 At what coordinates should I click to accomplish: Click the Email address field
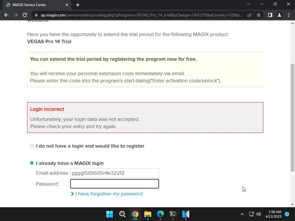(x=115, y=173)
